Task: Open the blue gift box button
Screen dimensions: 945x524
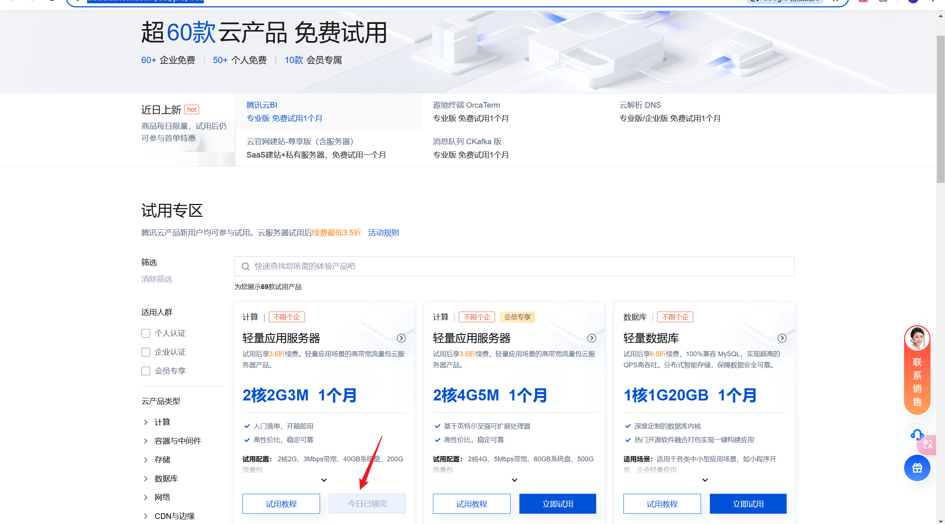Action: point(917,468)
